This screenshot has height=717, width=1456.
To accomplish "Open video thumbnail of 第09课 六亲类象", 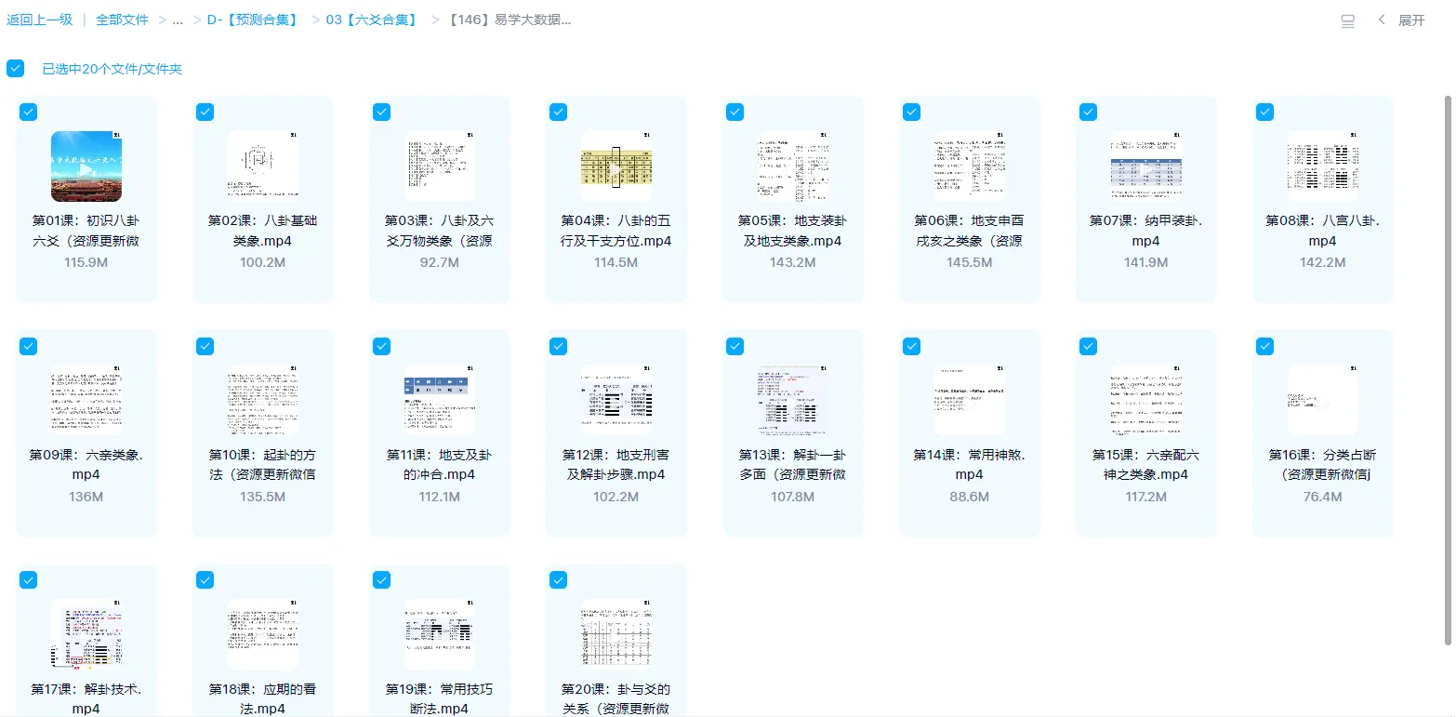I will pos(86,401).
